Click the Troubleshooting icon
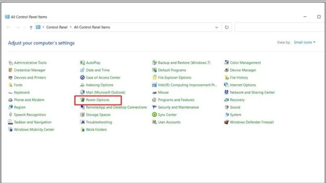The image size is (326, 183). [82, 122]
